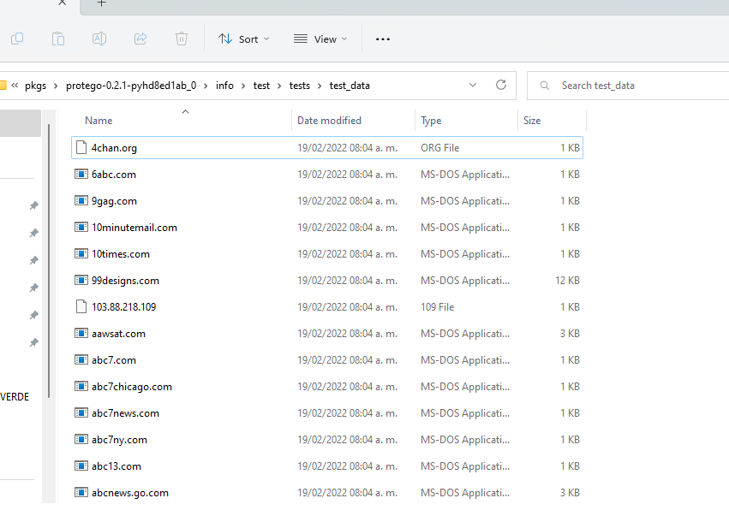Navigate to protego-0.2.1-pyhd8ed1ab_0 breadcrumb
The width and height of the screenshot is (729, 516).
tap(131, 86)
